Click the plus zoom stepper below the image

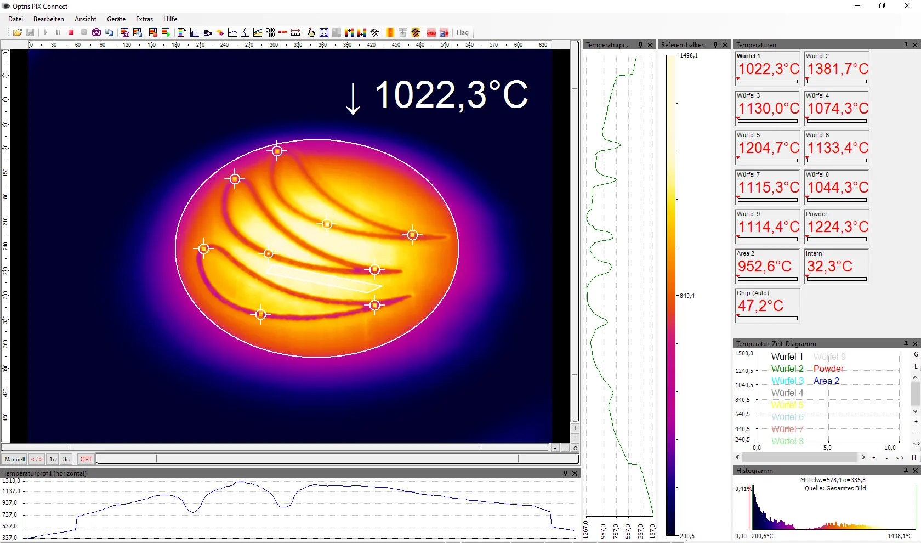[x=555, y=448]
